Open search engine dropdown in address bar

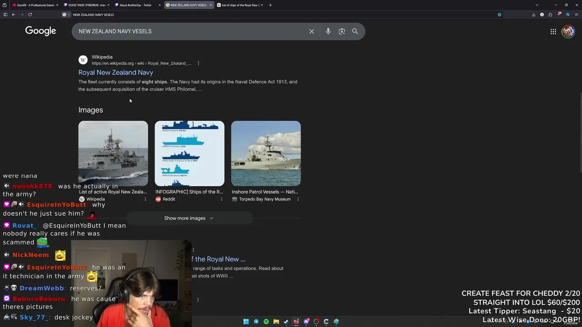pyautogui.click(x=66, y=15)
